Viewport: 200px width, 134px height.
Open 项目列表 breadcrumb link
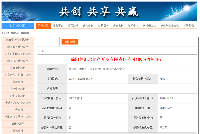click(15, 33)
